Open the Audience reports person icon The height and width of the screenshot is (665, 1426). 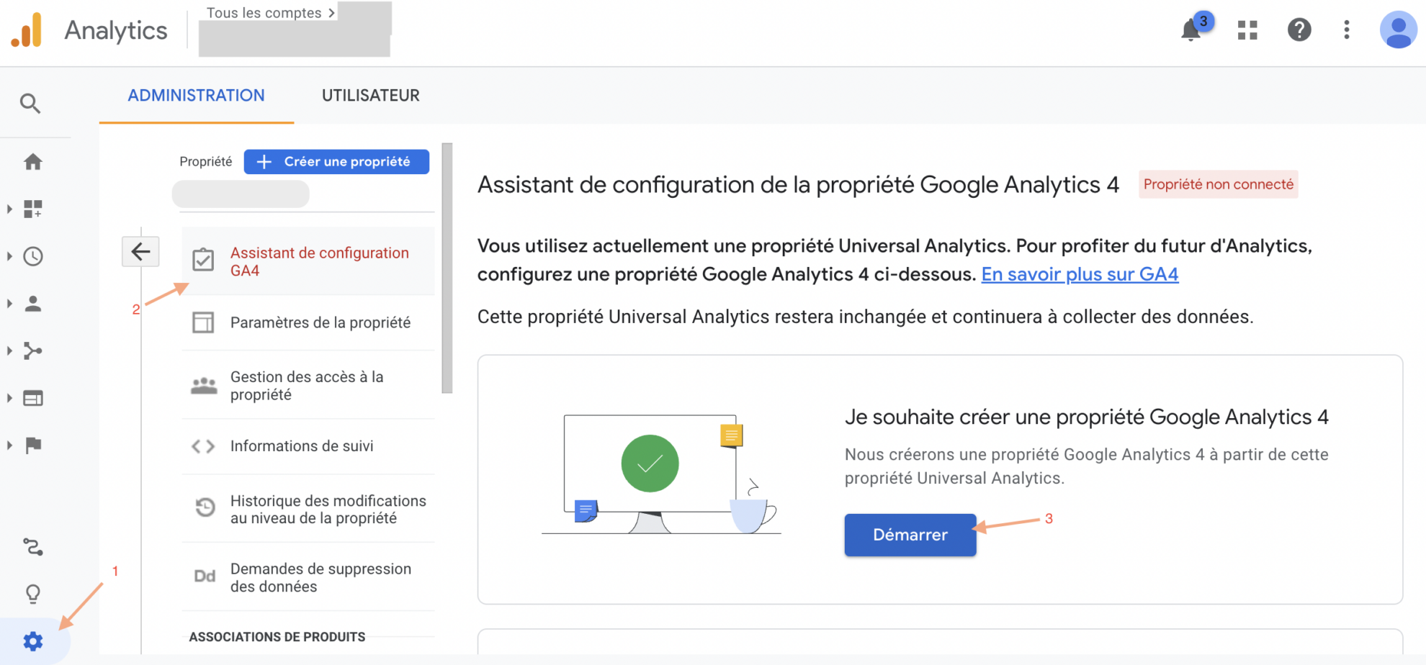33,303
